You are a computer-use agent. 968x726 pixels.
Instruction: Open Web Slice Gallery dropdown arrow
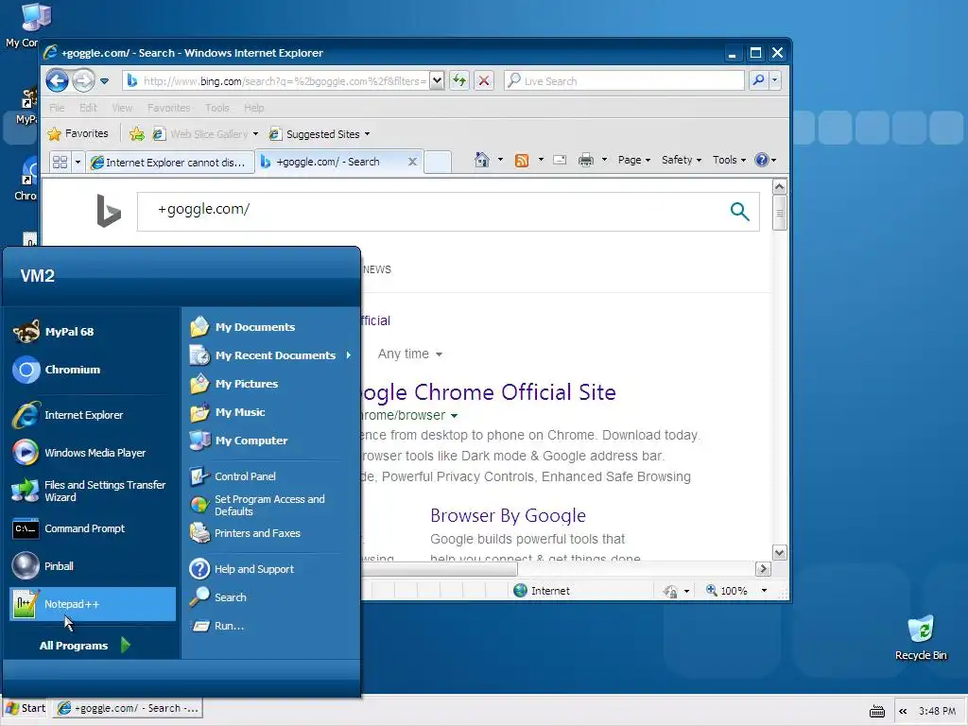click(x=255, y=134)
